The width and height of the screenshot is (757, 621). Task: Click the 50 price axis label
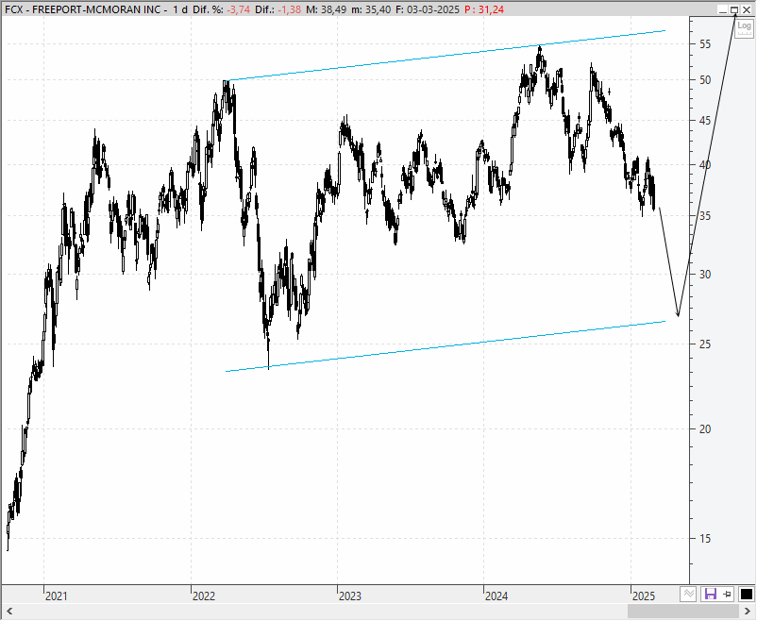coord(705,80)
